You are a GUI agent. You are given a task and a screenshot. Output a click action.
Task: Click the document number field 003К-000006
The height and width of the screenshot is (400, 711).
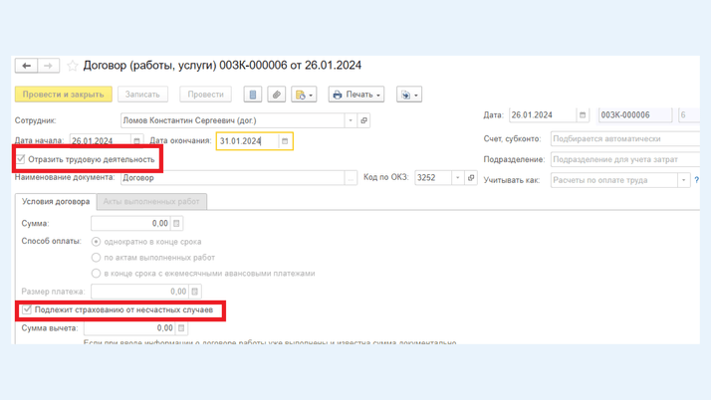click(635, 115)
